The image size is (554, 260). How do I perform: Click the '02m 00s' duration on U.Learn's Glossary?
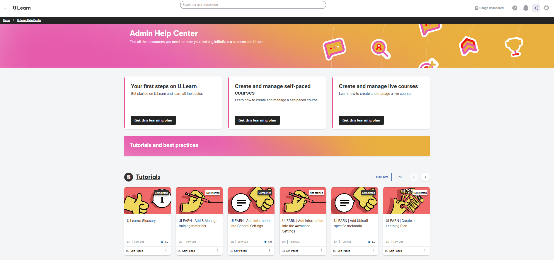click(x=139, y=242)
